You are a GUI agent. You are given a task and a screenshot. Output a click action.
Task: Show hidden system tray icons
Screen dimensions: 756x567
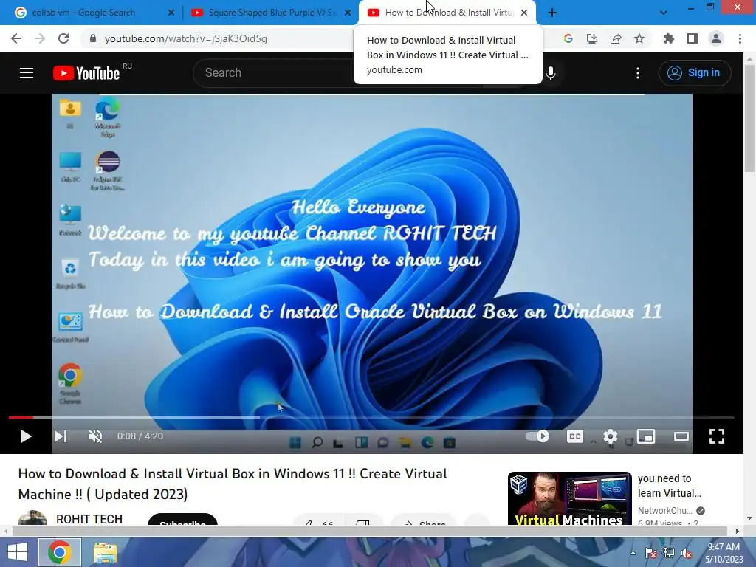(x=633, y=553)
